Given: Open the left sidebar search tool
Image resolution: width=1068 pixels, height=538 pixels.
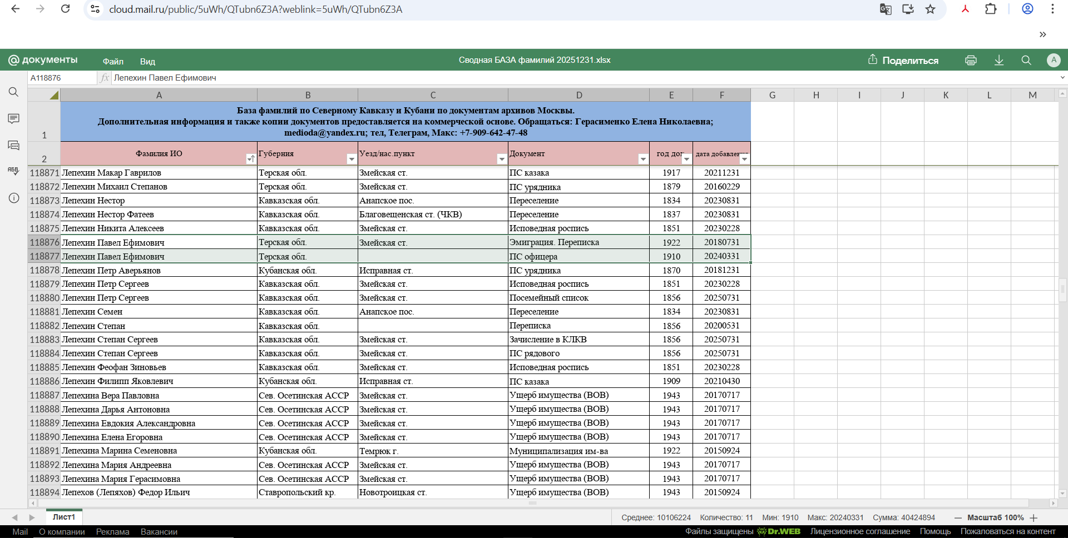Looking at the screenshot, I should point(14,92).
